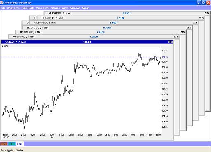Maximize the GBP/USD chart window
This screenshot has height=152, width=211.
coord(194,23)
